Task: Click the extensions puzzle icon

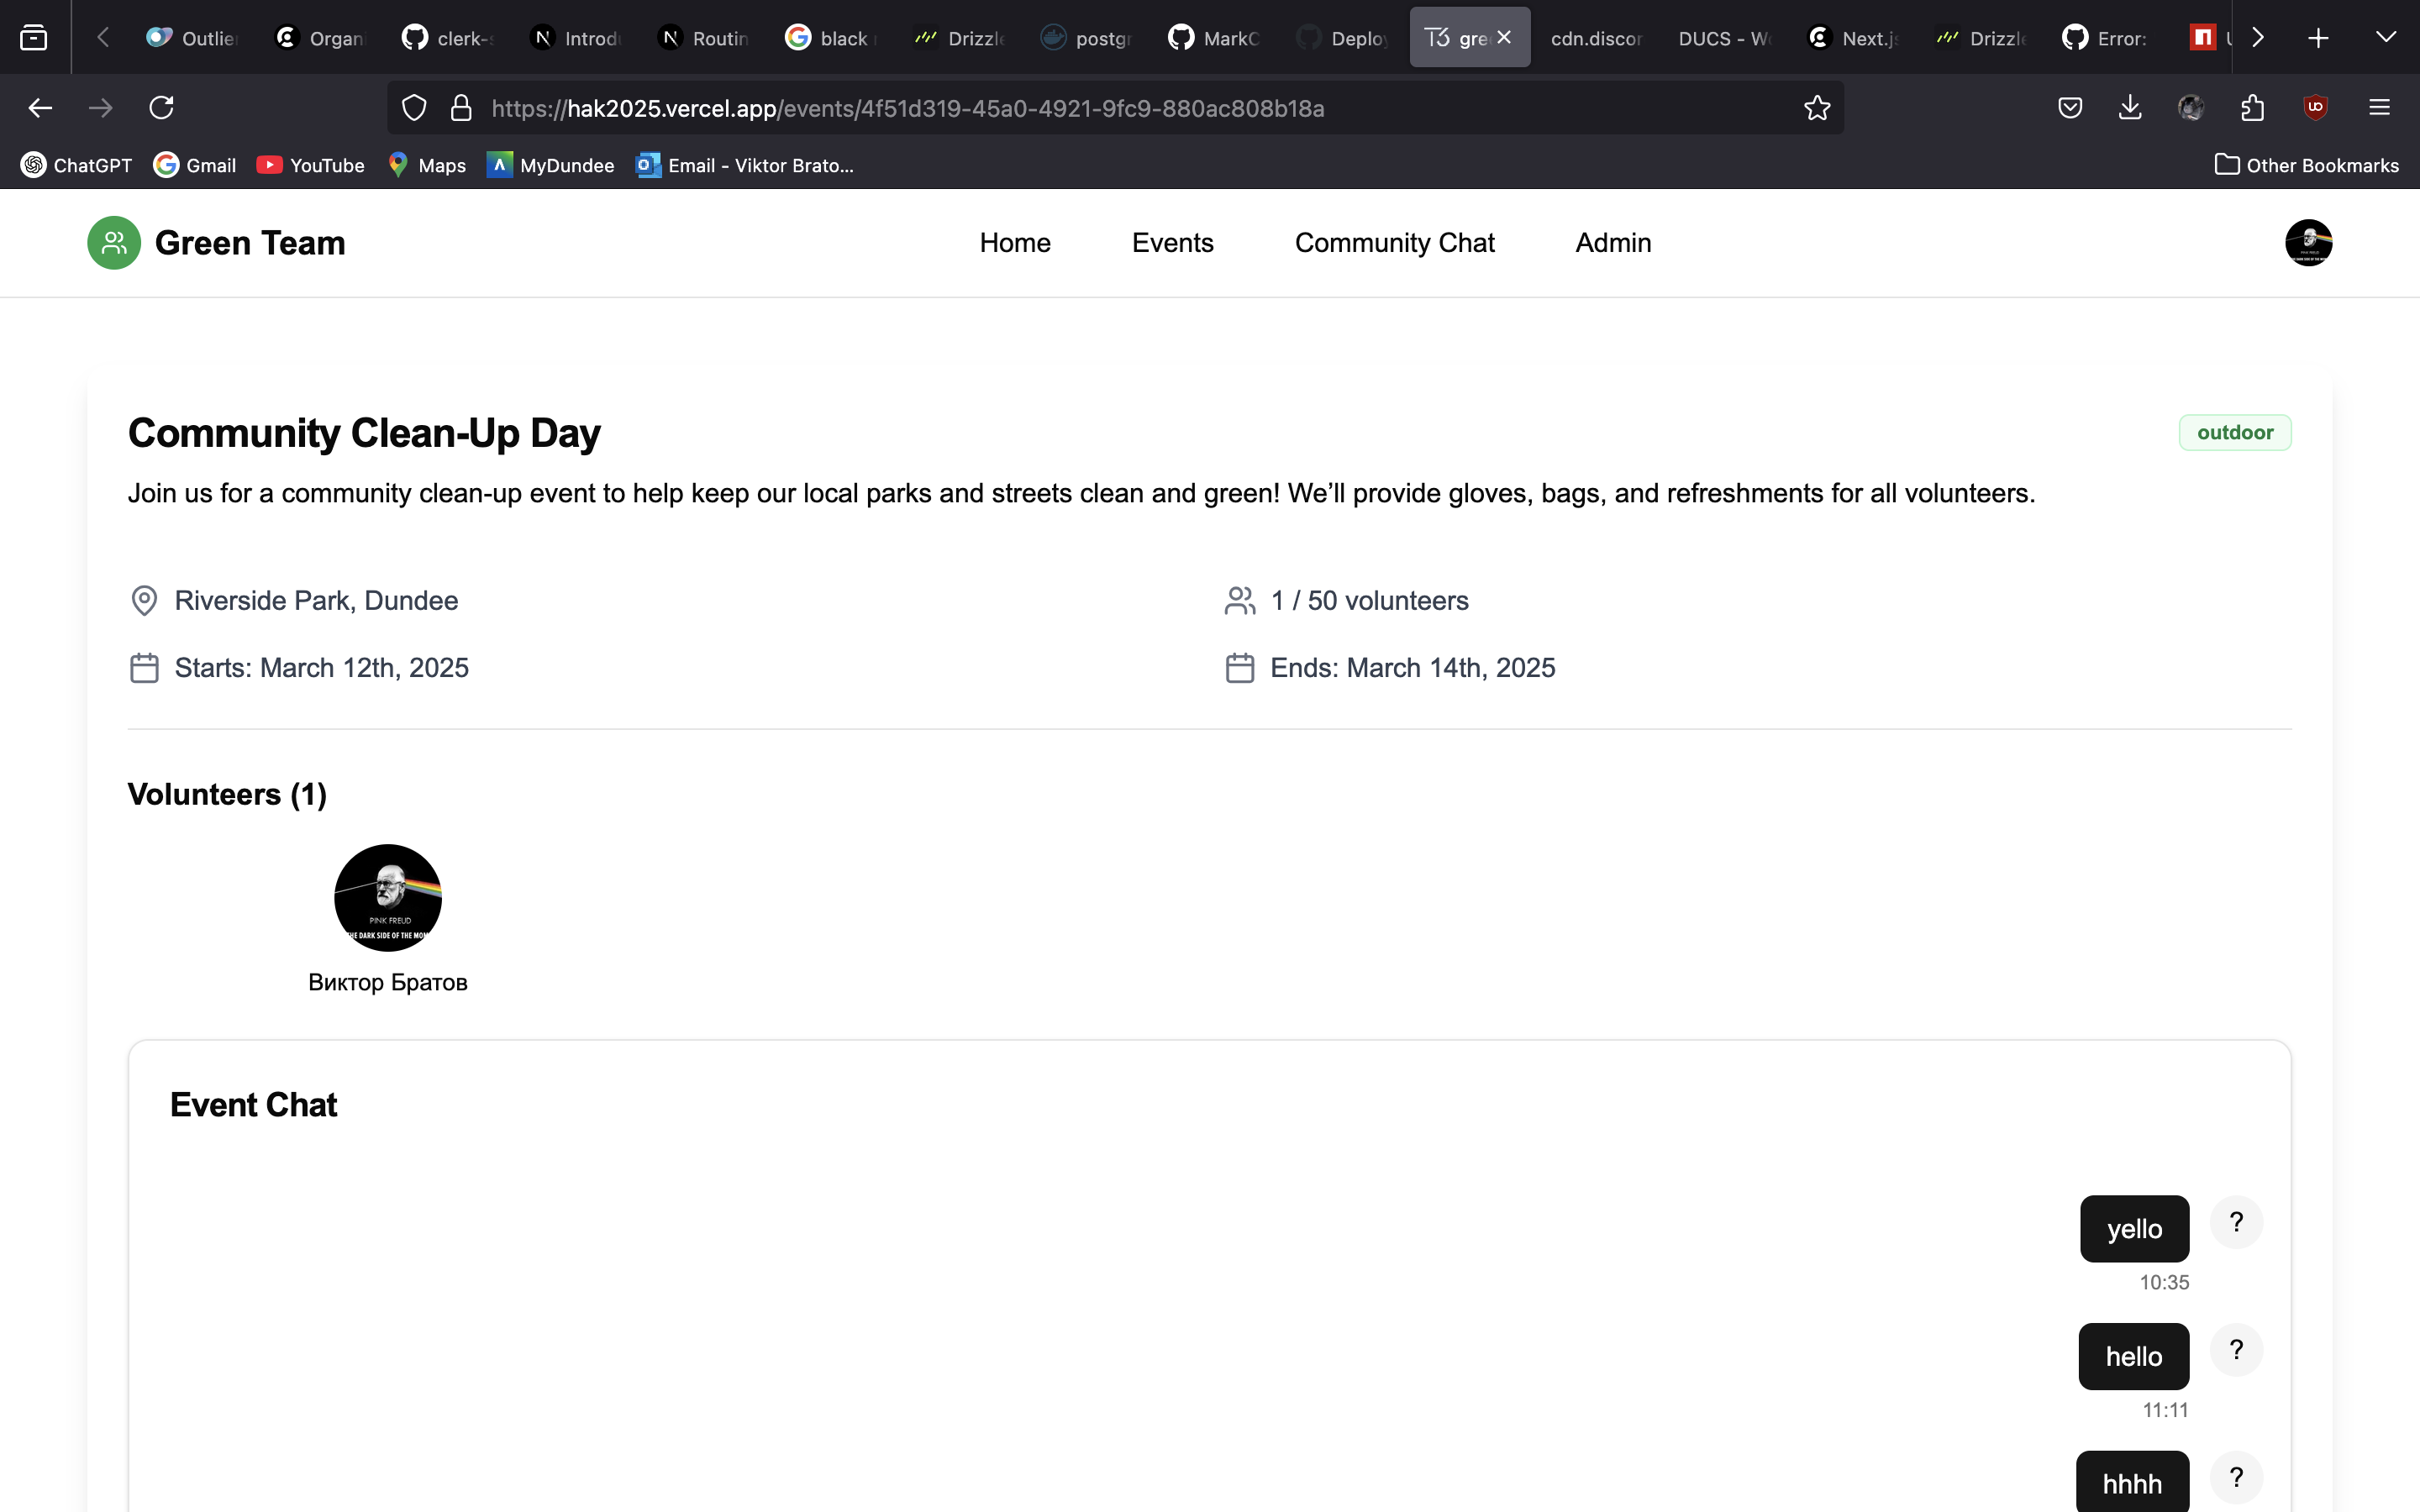Action: [2252, 108]
